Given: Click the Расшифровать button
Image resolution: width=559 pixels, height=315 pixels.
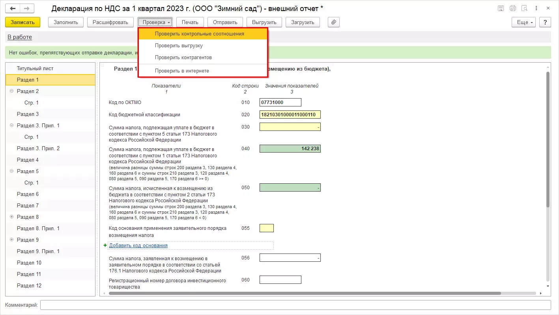Looking at the screenshot, I should tap(110, 22).
